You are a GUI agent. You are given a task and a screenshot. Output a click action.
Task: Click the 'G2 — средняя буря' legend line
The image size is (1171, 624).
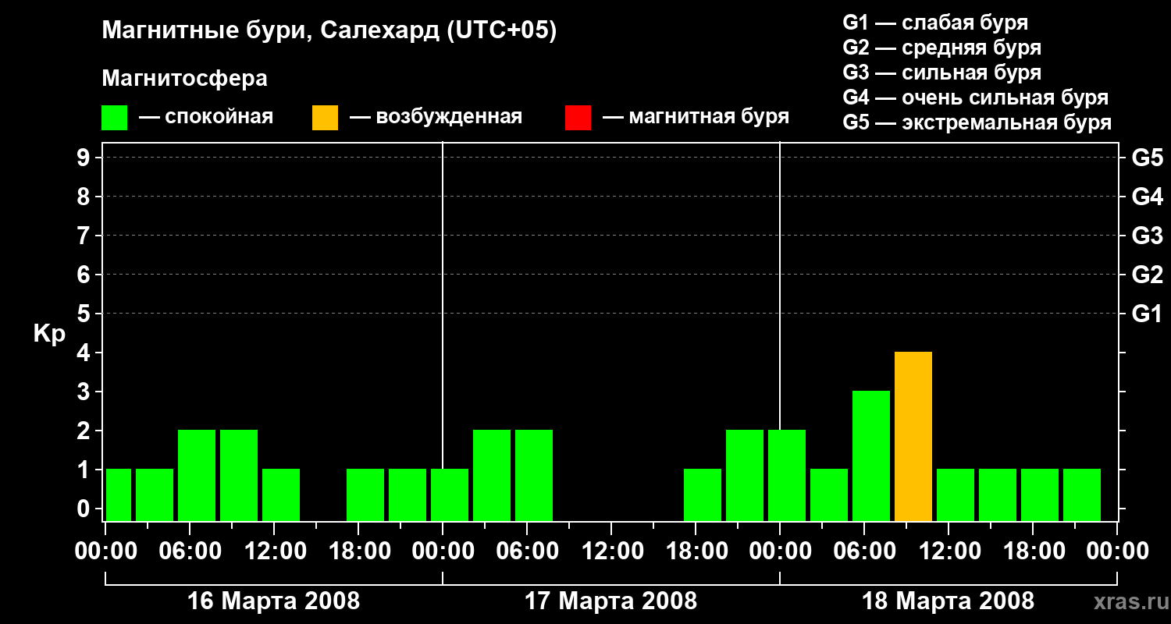pos(942,48)
